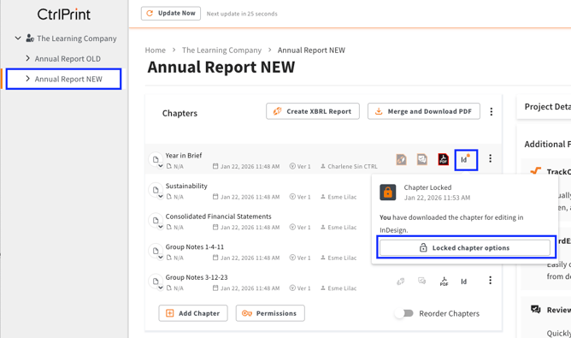Collapse The Learning Company tree node
Screen dimensions: 571x338
click(17, 38)
